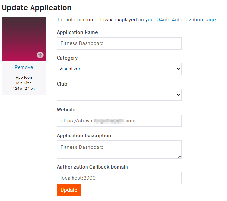
Task: Click the Authorization Callback Domain field
Action: tap(119, 178)
